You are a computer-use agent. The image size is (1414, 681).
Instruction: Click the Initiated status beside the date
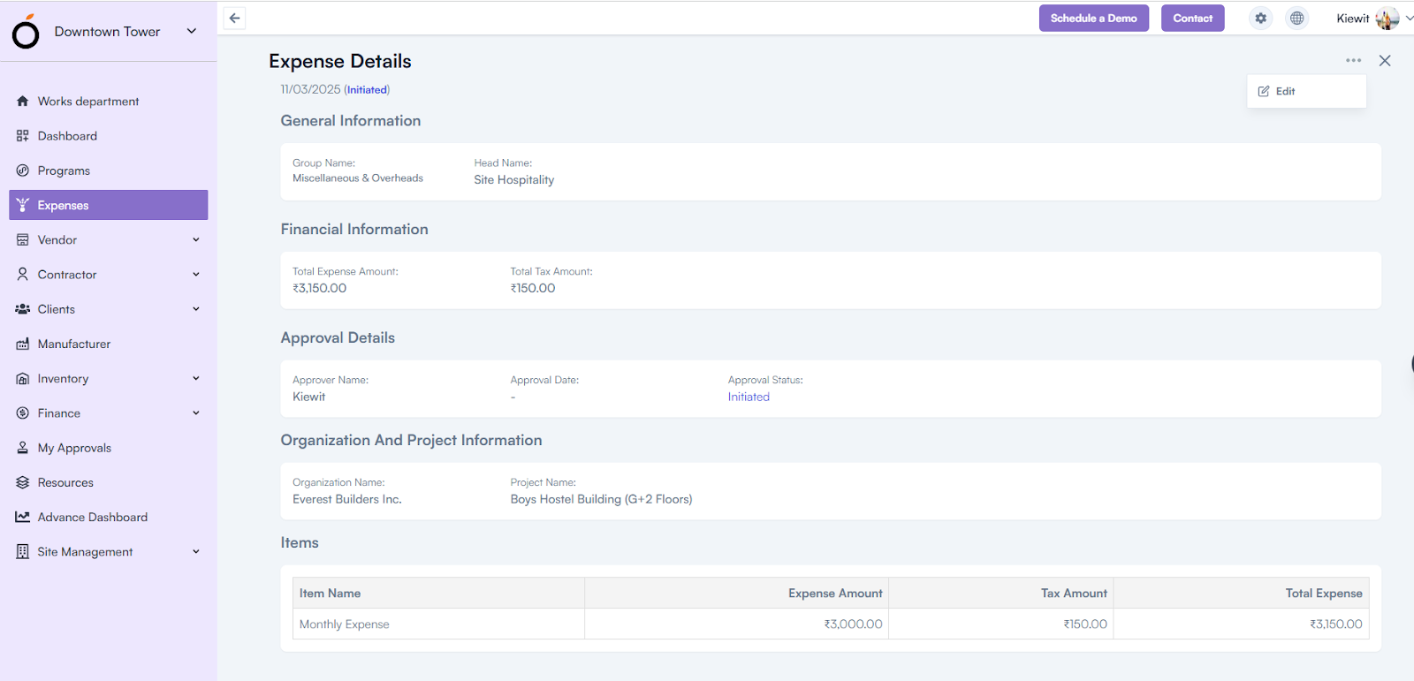367,90
